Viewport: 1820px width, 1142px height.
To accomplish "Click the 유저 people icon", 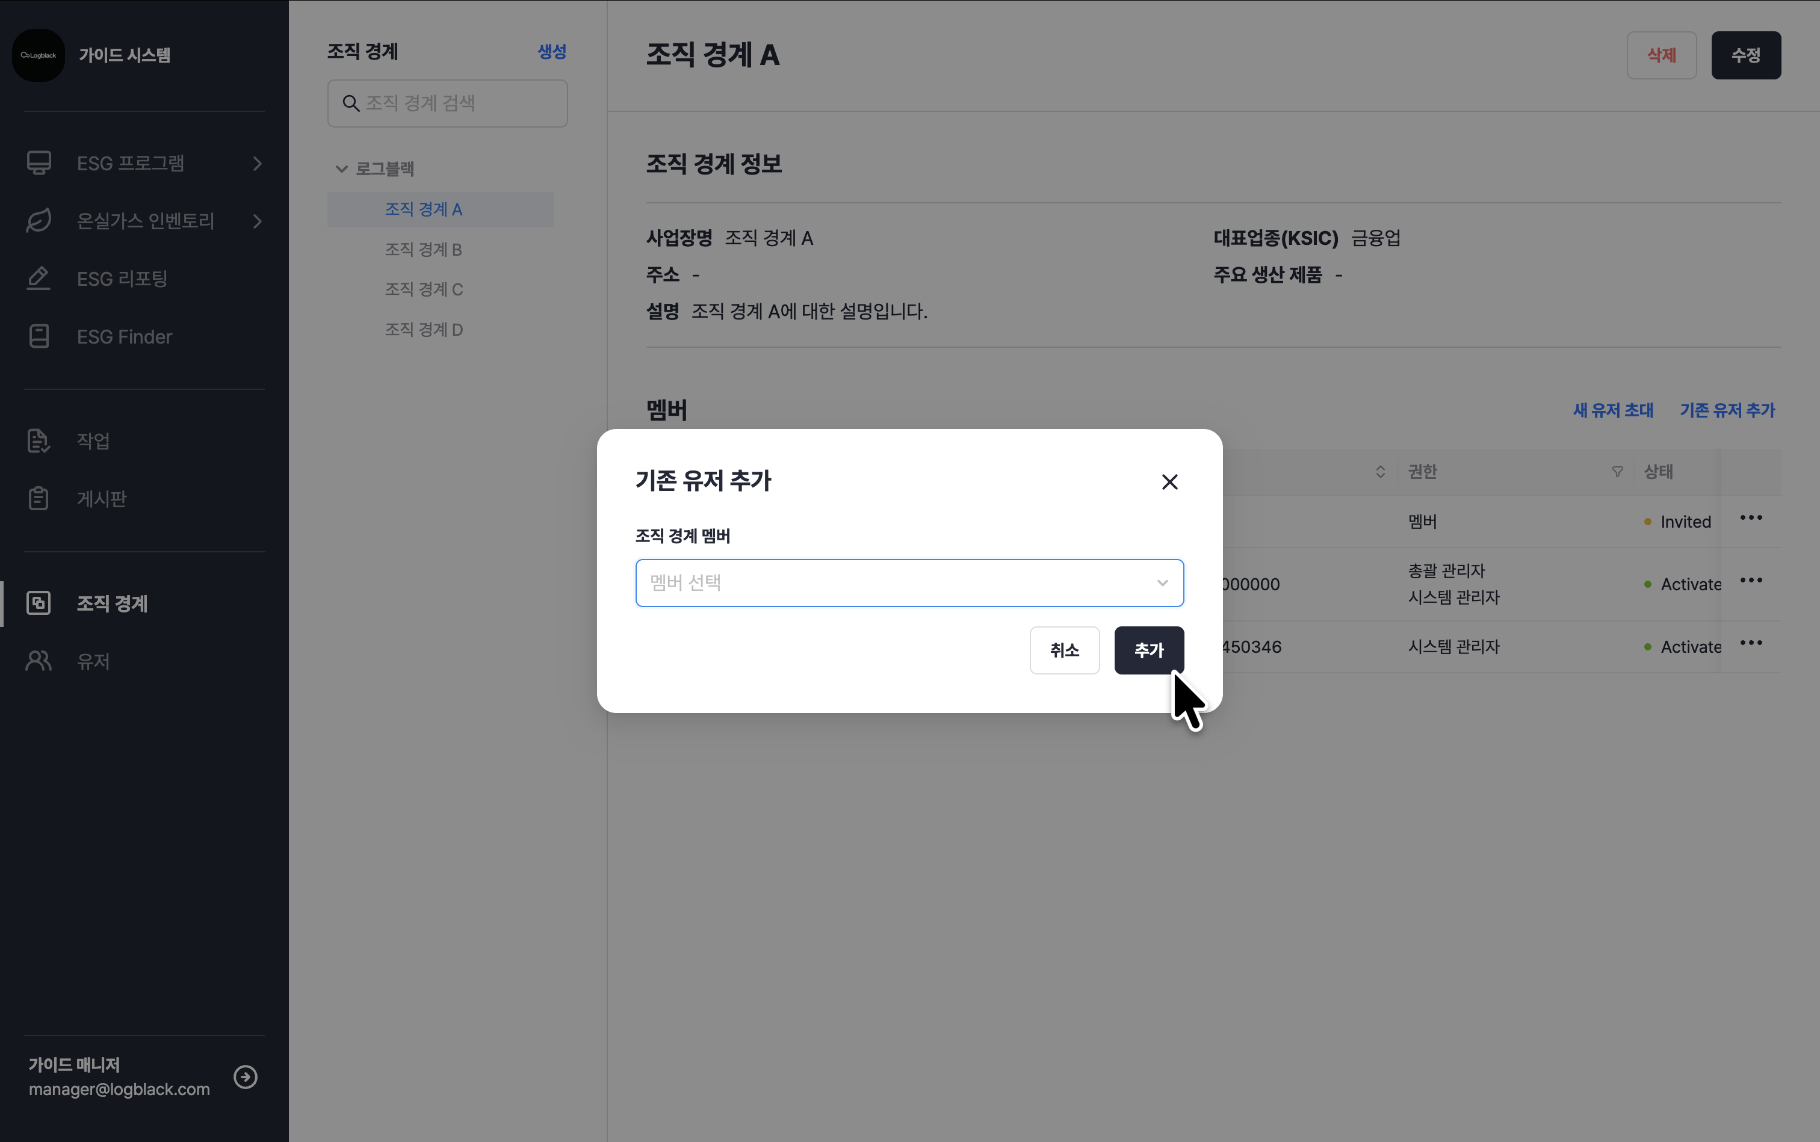I will tap(39, 661).
